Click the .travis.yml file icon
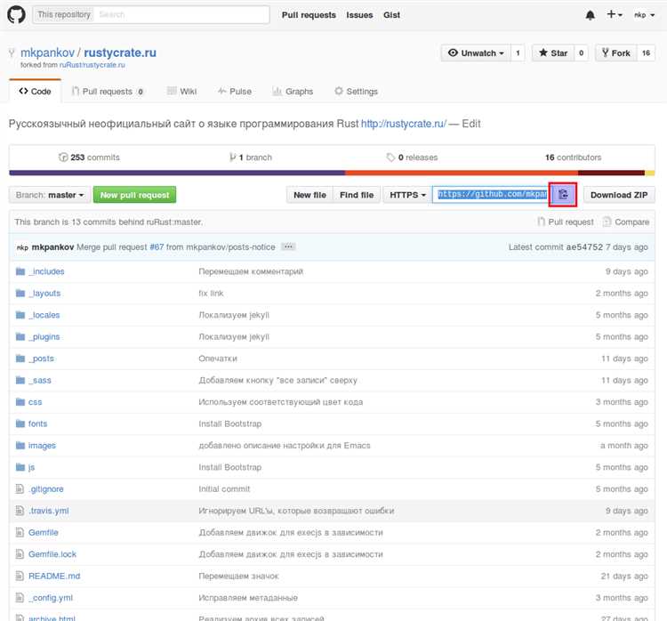The image size is (667, 621). 20,511
